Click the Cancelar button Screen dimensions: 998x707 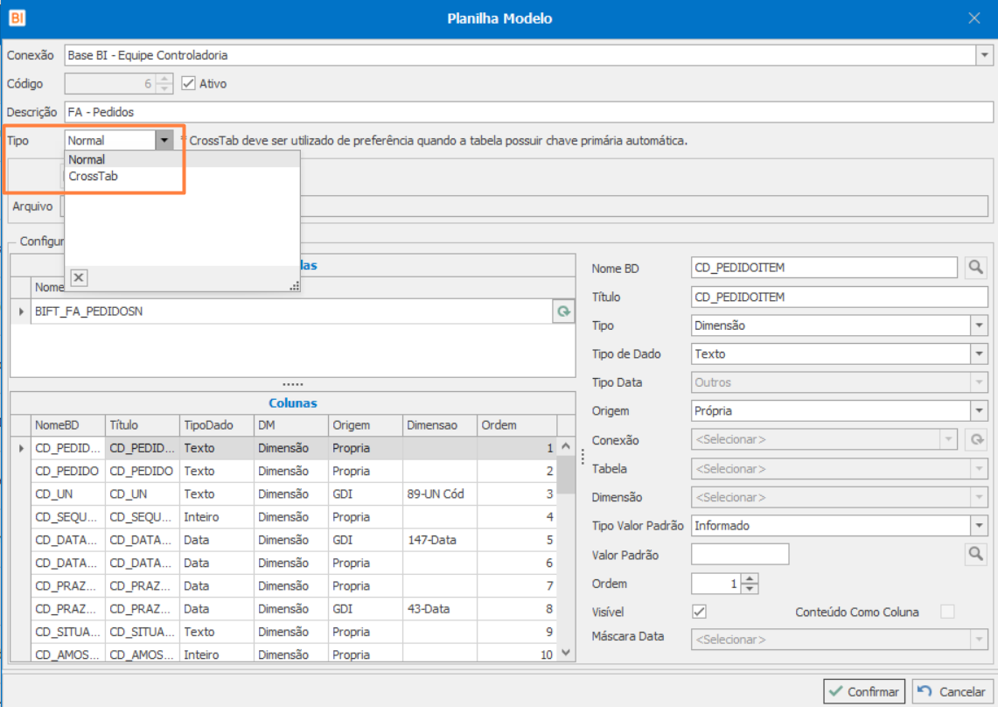click(953, 691)
